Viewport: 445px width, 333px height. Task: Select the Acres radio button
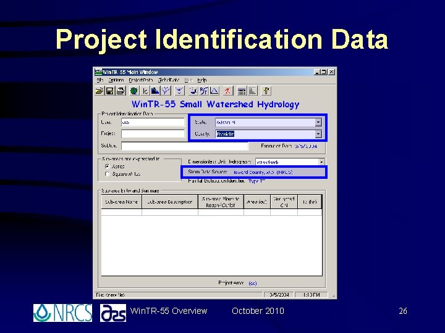click(107, 166)
